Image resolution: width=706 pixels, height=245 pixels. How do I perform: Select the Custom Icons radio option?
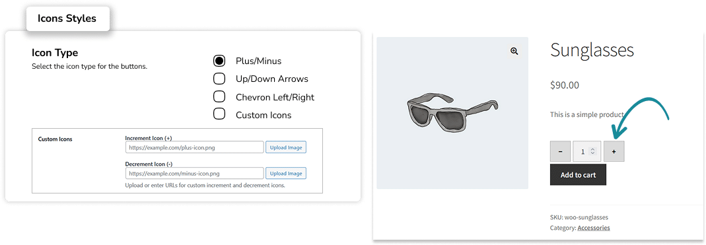click(x=219, y=115)
